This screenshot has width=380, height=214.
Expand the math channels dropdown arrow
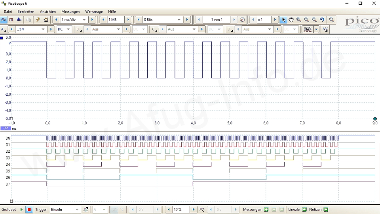[316, 29]
